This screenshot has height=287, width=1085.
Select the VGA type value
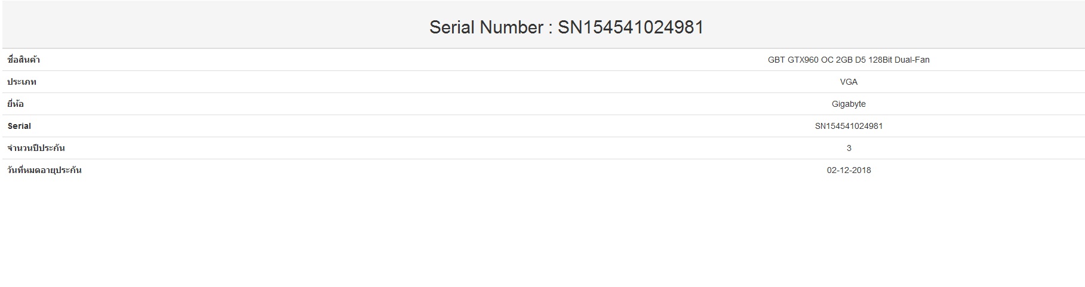click(849, 82)
